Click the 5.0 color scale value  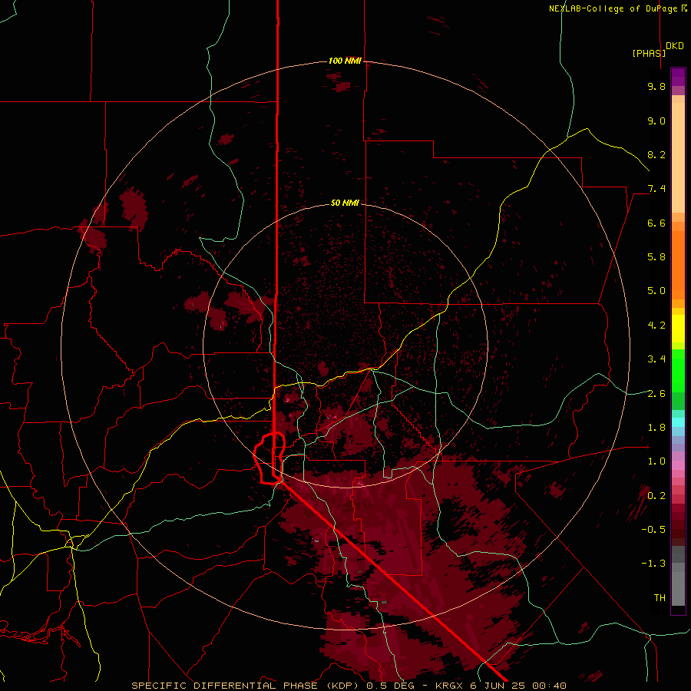pyautogui.click(x=656, y=291)
